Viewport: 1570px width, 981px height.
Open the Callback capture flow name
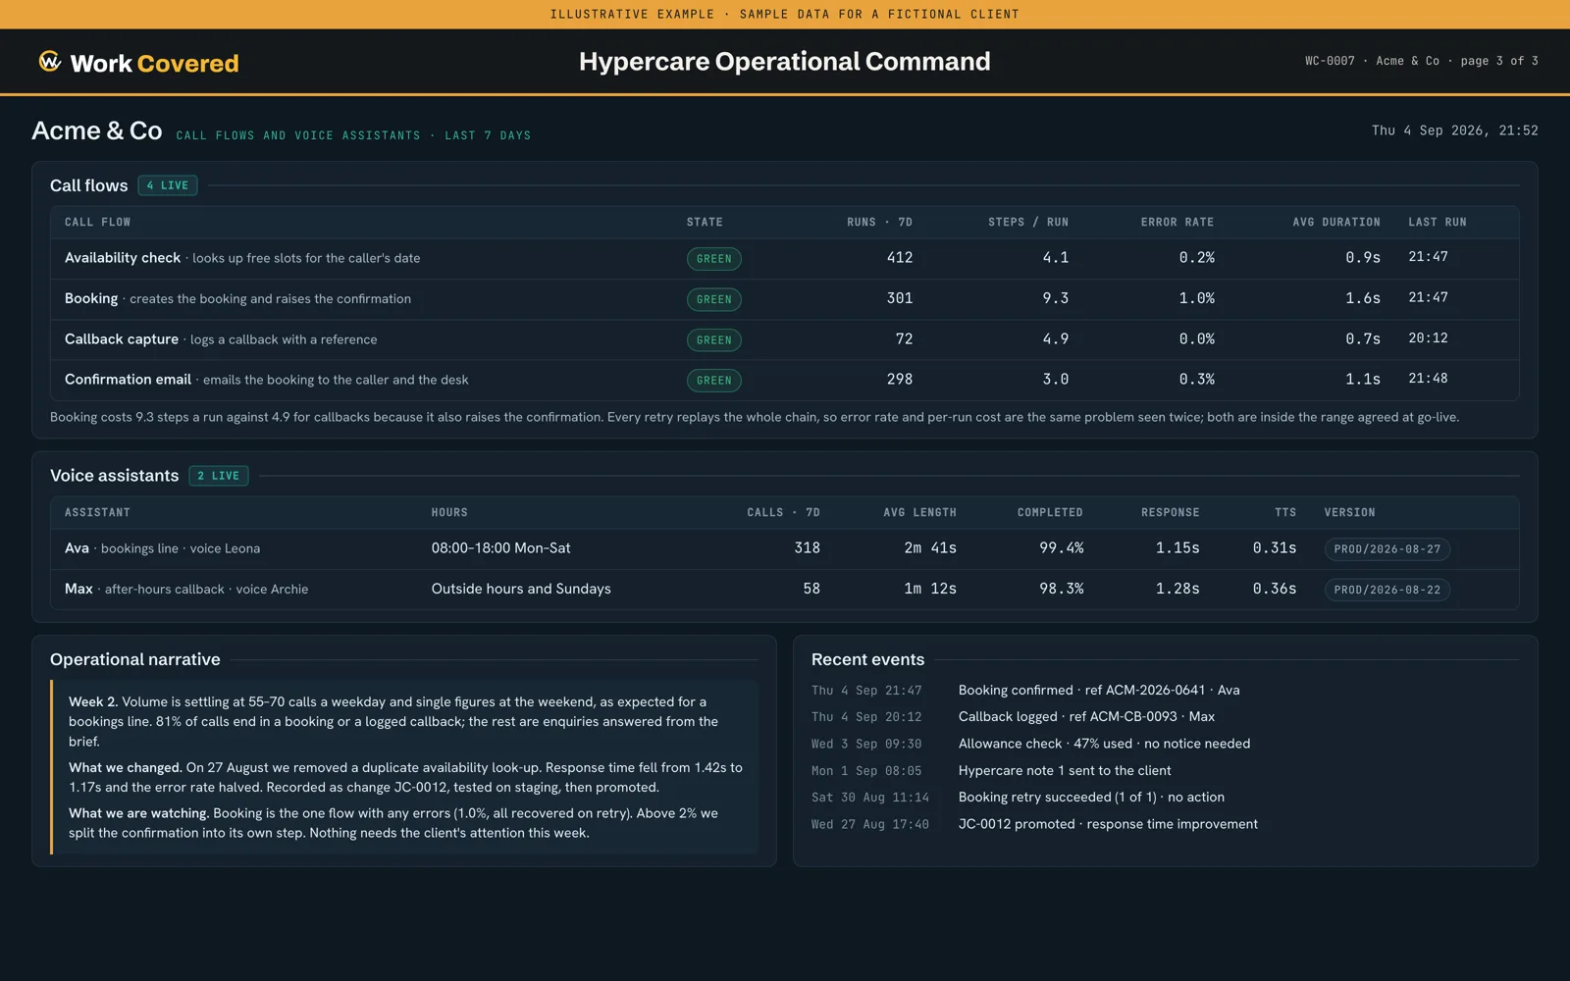tap(122, 339)
